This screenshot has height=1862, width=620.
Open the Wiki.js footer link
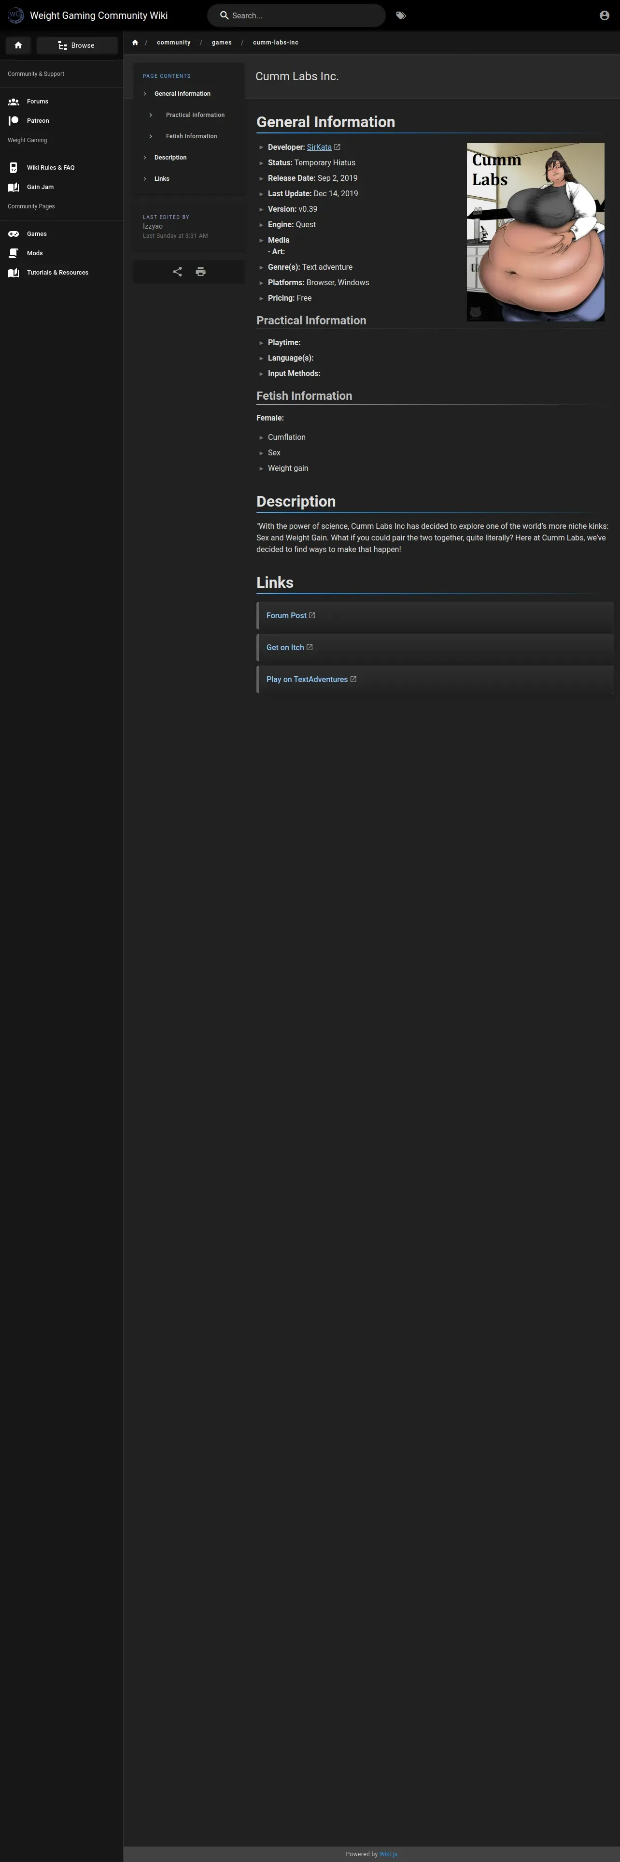coord(388,1854)
